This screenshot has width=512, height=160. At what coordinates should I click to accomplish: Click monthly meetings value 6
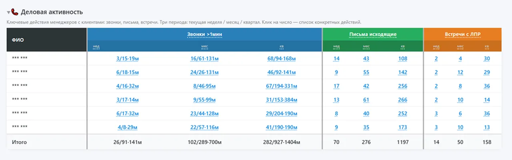click(x=460, y=114)
